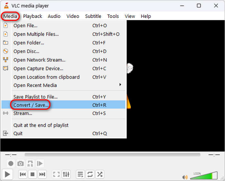
Task: Click the Play button
Action: [x=7, y=174]
